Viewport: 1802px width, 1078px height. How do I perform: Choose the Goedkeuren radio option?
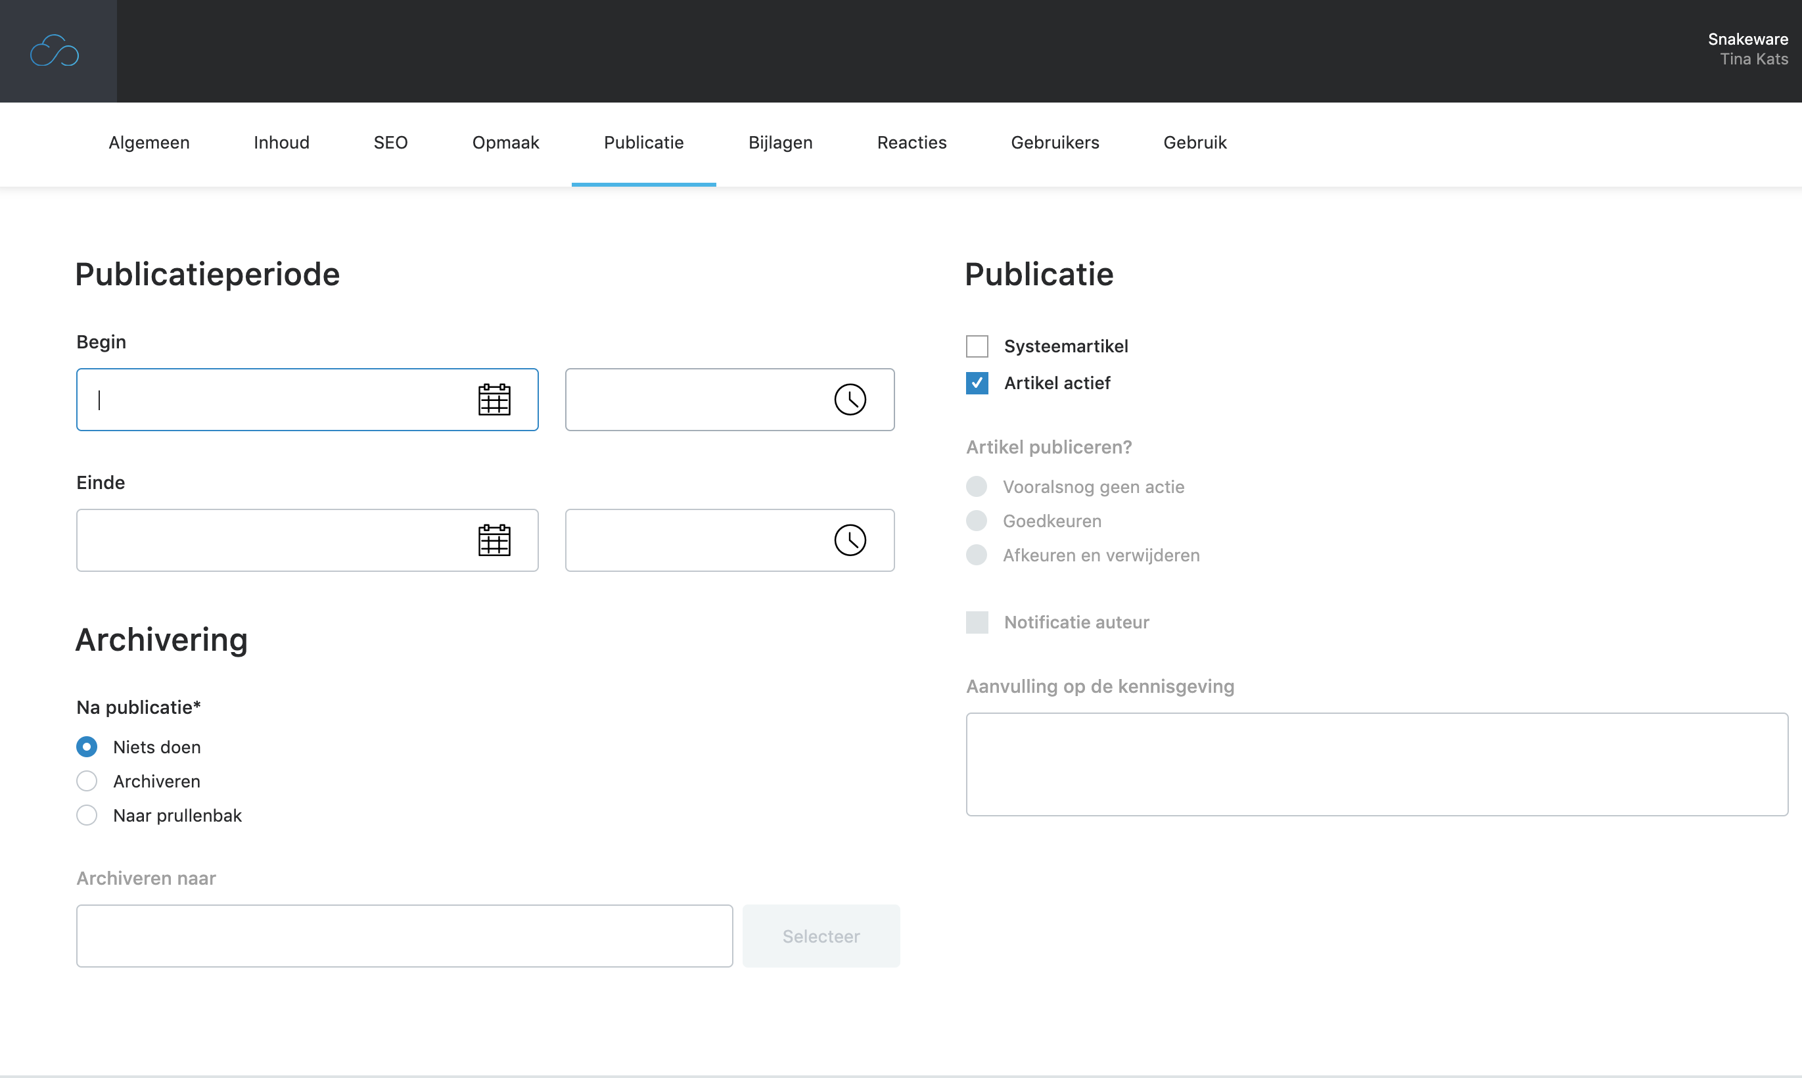point(977,521)
